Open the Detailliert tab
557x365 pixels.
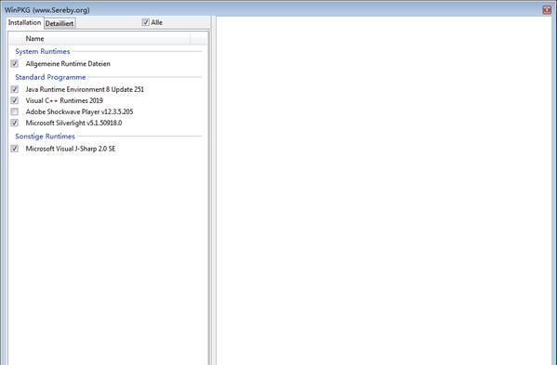[x=60, y=23]
